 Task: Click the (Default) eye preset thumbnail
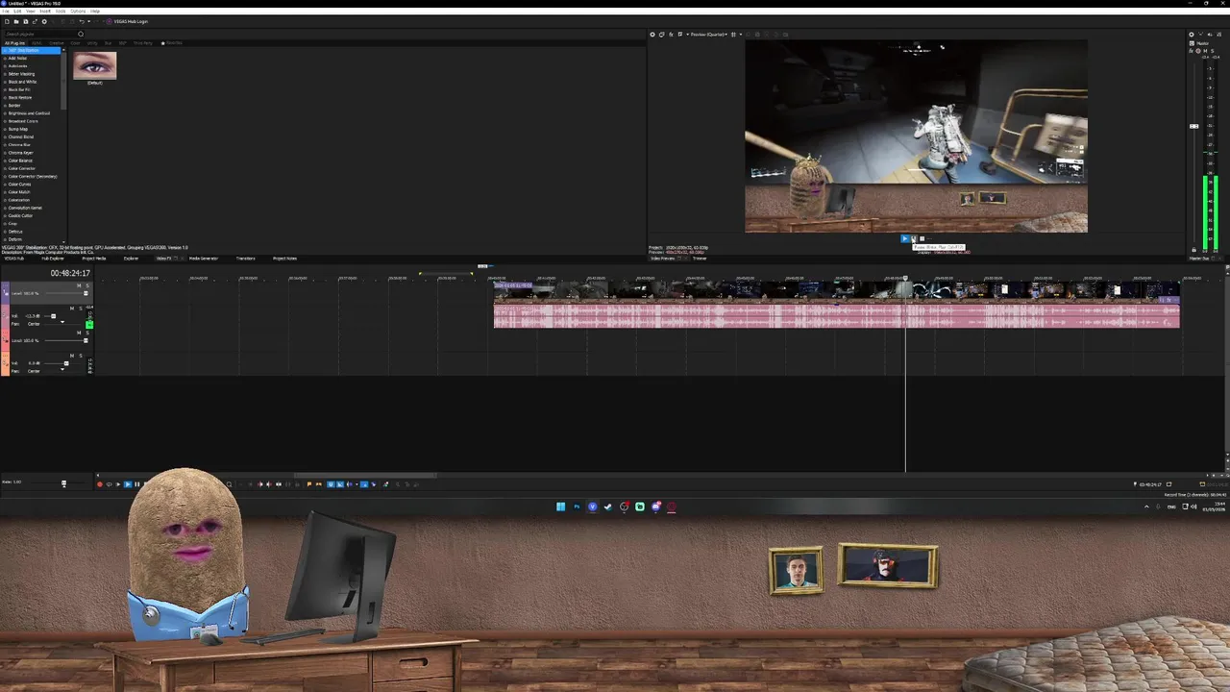[94, 65]
